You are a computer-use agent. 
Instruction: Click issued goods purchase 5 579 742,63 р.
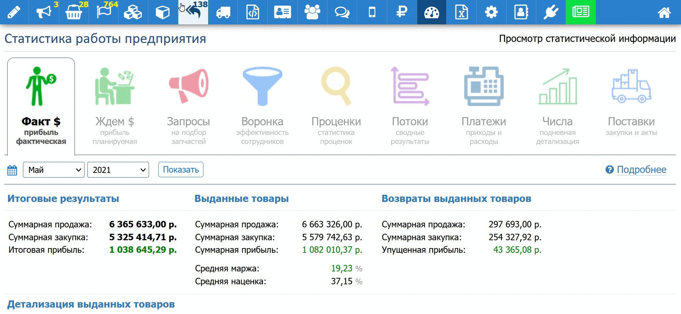332,237
